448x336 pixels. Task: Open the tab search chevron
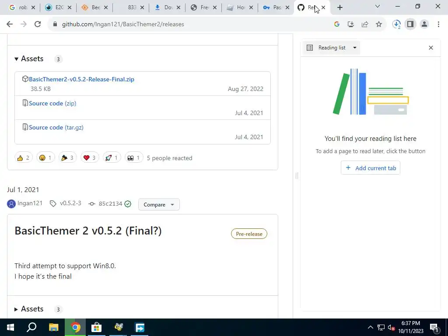click(x=378, y=6)
